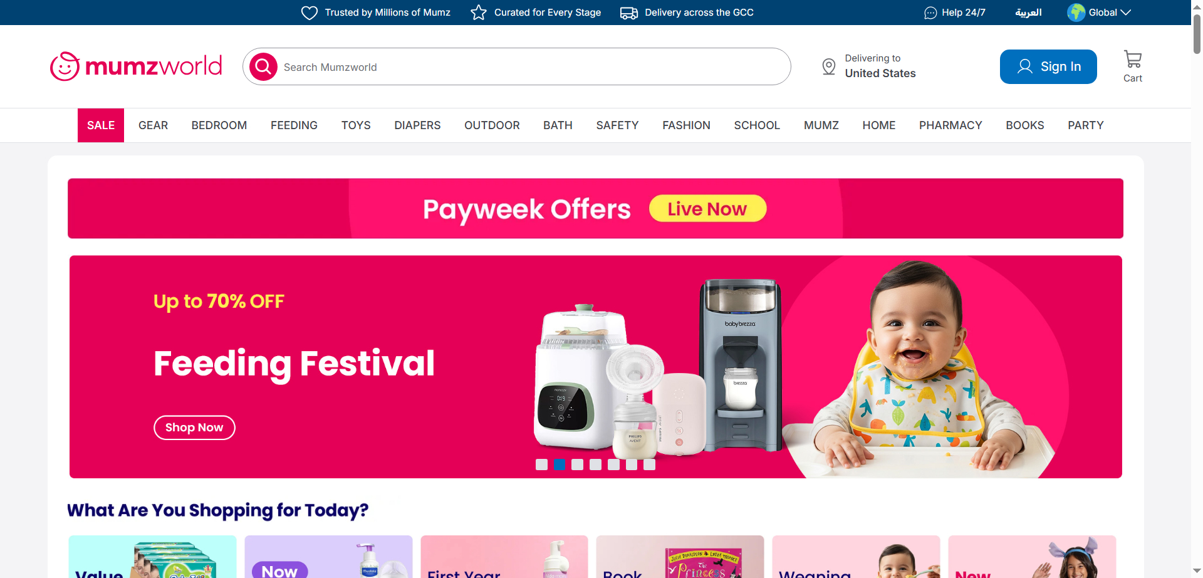Viewport: 1203px width, 578px height.
Task: Open the PHARMACY category menu
Action: [950, 125]
